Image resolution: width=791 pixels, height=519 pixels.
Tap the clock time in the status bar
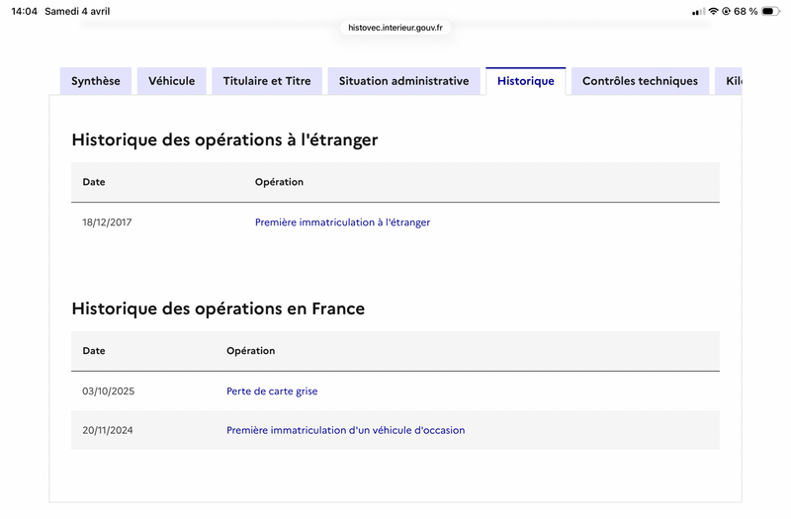pyautogui.click(x=24, y=12)
